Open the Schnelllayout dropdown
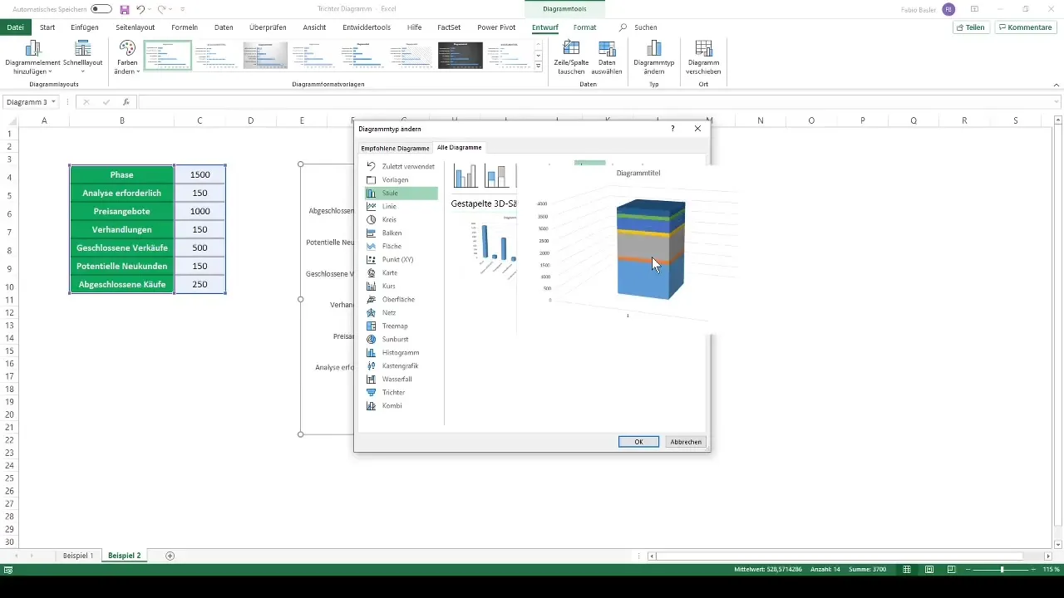The height and width of the screenshot is (598, 1064). point(82,57)
